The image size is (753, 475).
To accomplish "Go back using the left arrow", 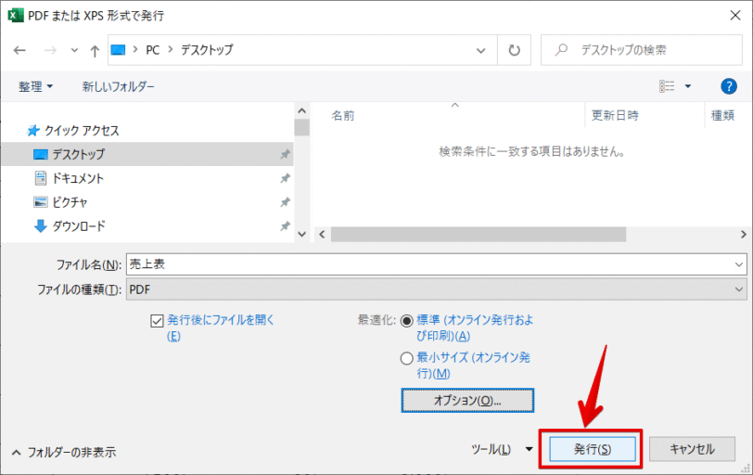I will pyautogui.click(x=19, y=50).
